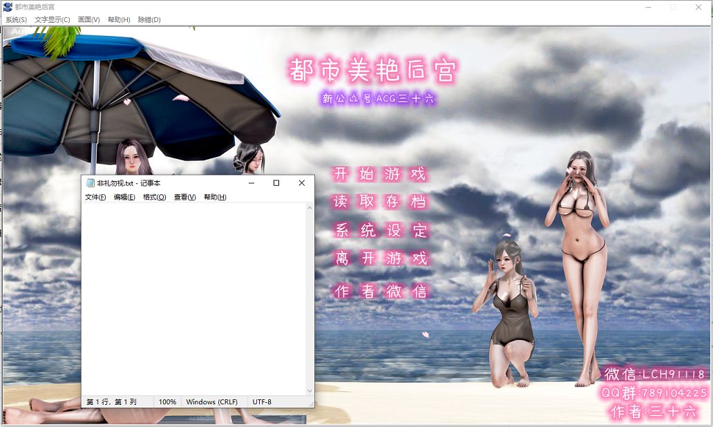Open the 系统(S) menu of the game
This screenshot has width=713, height=427.
[x=14, y=19]
